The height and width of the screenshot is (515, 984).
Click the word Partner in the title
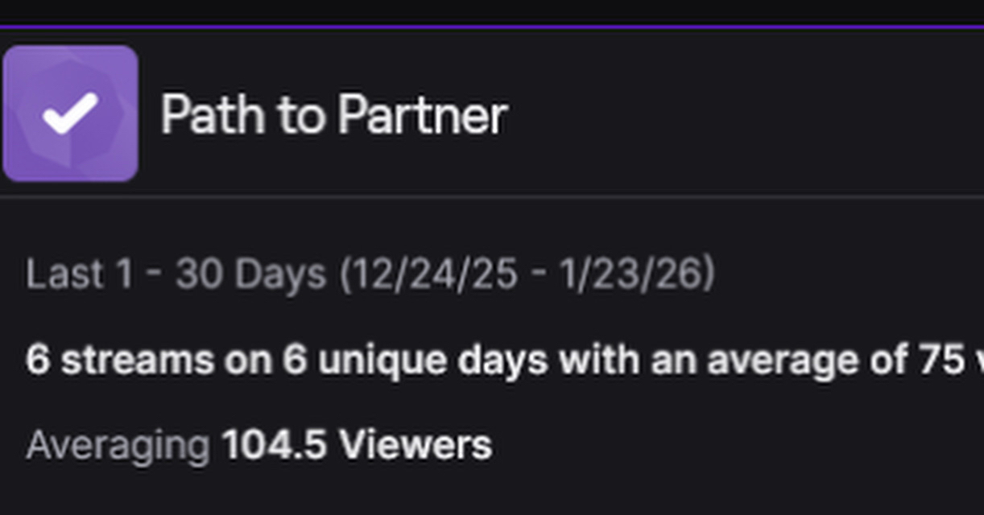(x=422, y=115)
